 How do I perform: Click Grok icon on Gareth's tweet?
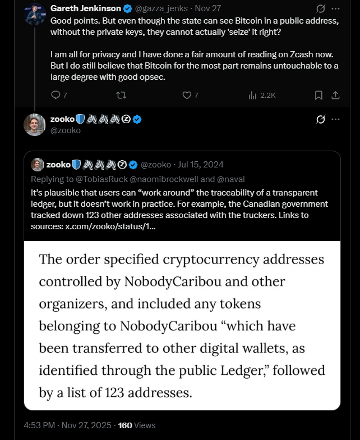click(x=321, y=9)
